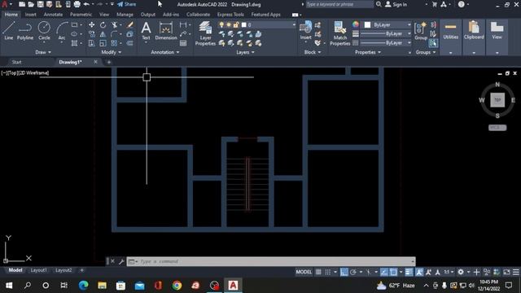Image resolution: width=521 pixels, height=293 pixels.
Task: Click white color box of layer 0
Action: click(244, 25)
